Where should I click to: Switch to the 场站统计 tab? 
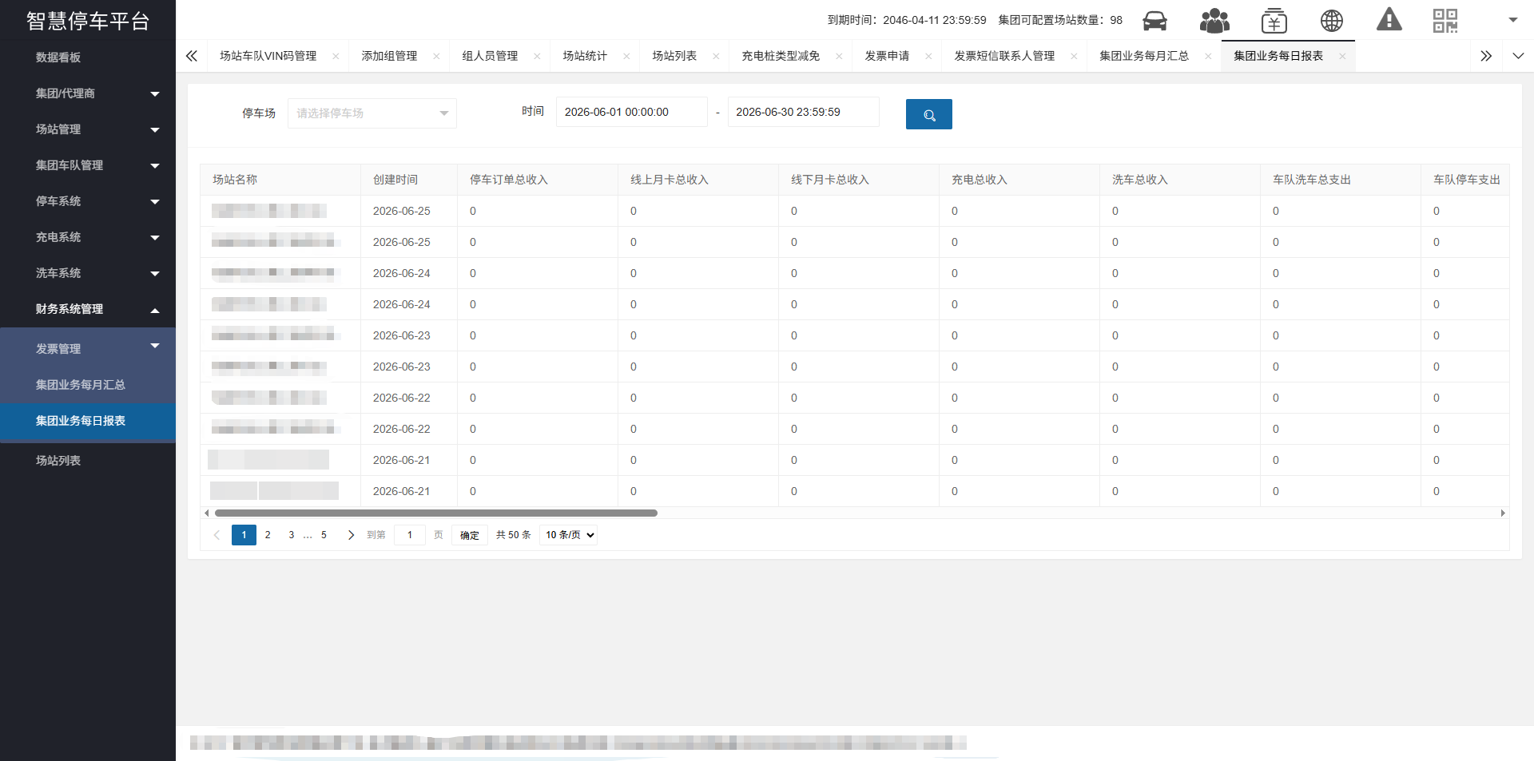click(x=585, y=56)
